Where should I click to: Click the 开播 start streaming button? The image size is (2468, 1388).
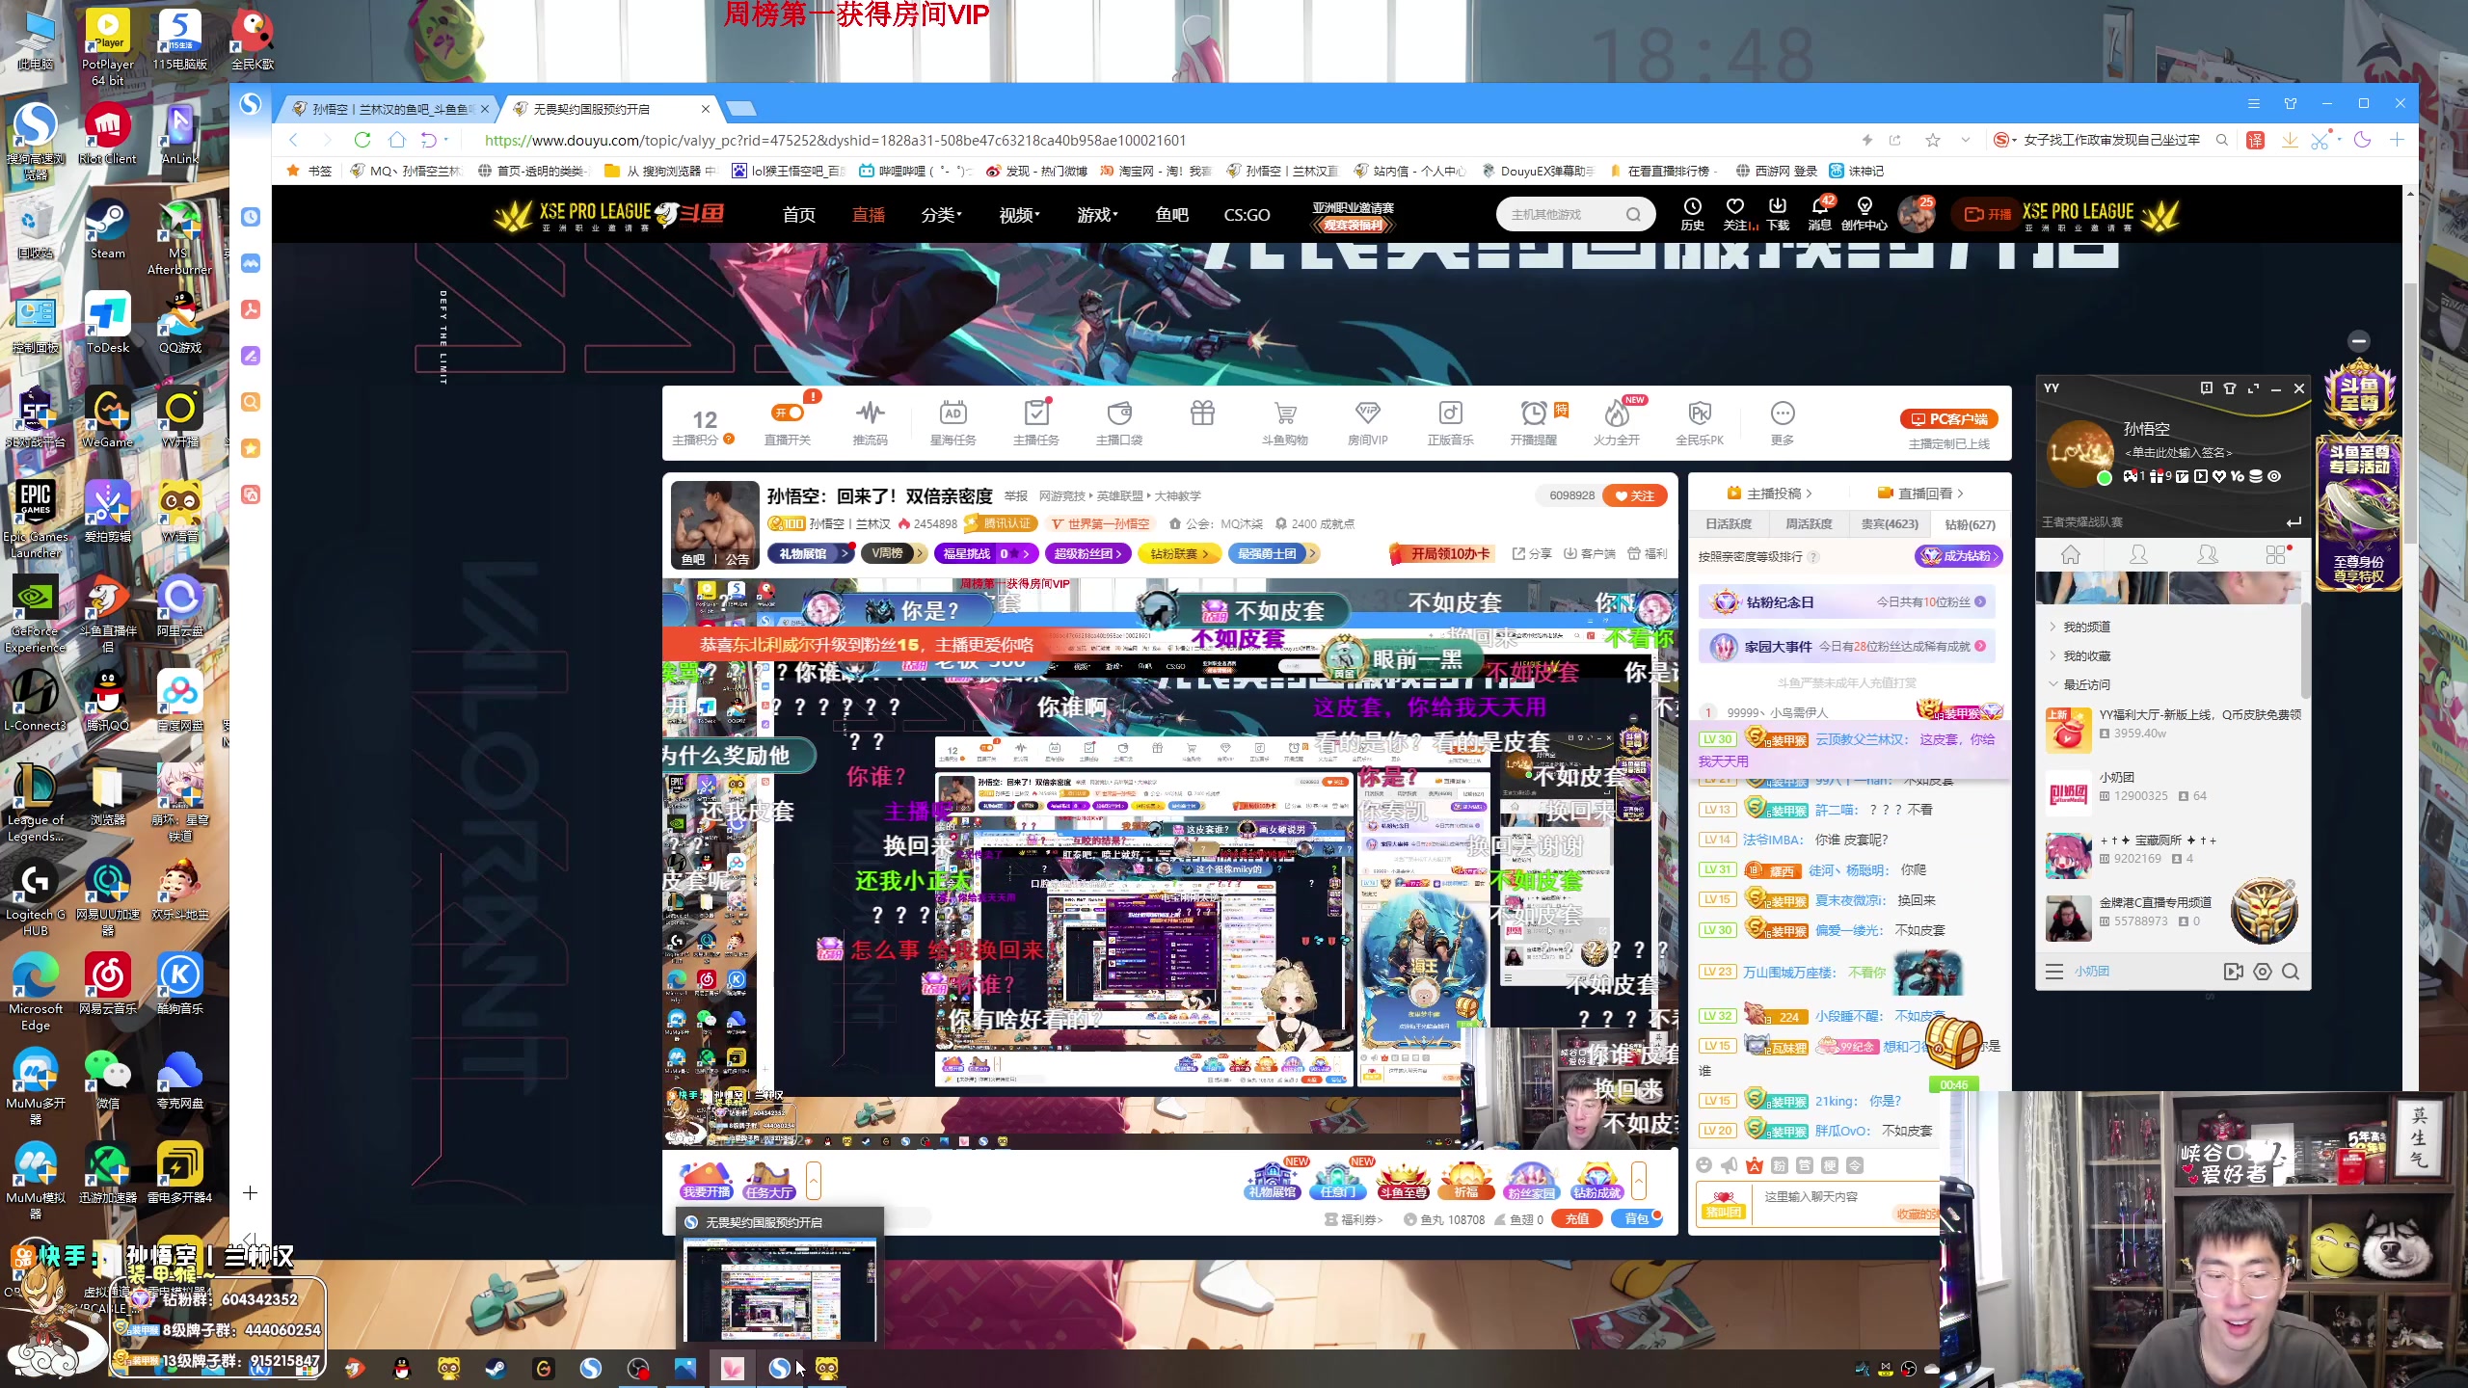coord(1988,214)
